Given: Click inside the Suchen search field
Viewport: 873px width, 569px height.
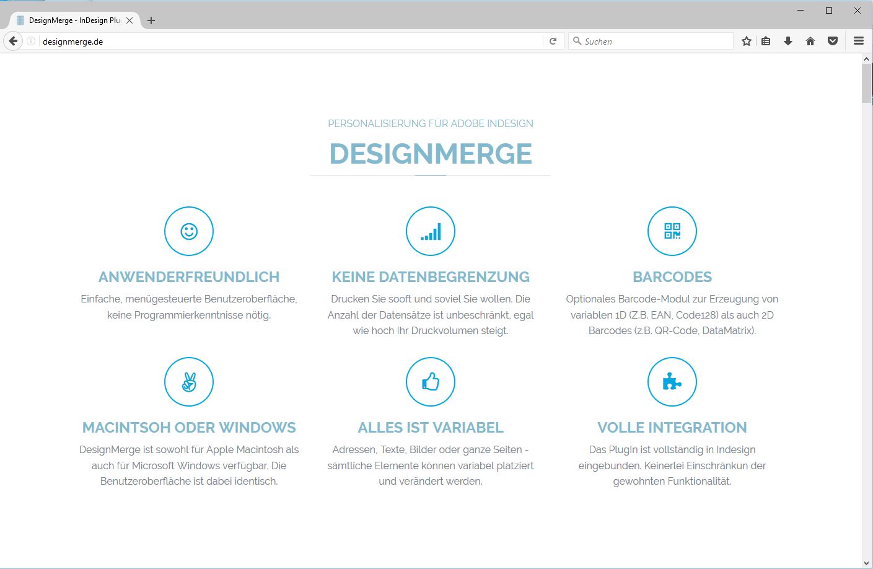Looking at the screenshot, I should pos(651,41).
